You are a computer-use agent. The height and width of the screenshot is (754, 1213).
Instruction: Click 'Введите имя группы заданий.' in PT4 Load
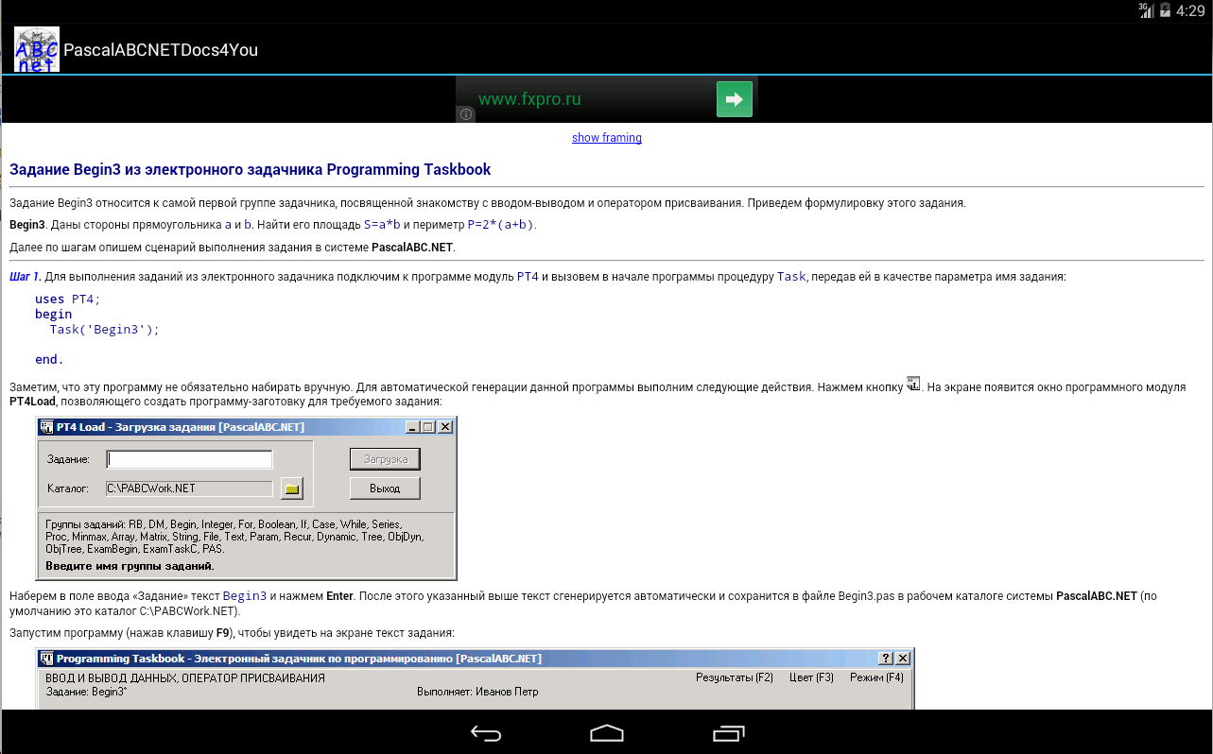pyautogui.click(x=130, y=566)
